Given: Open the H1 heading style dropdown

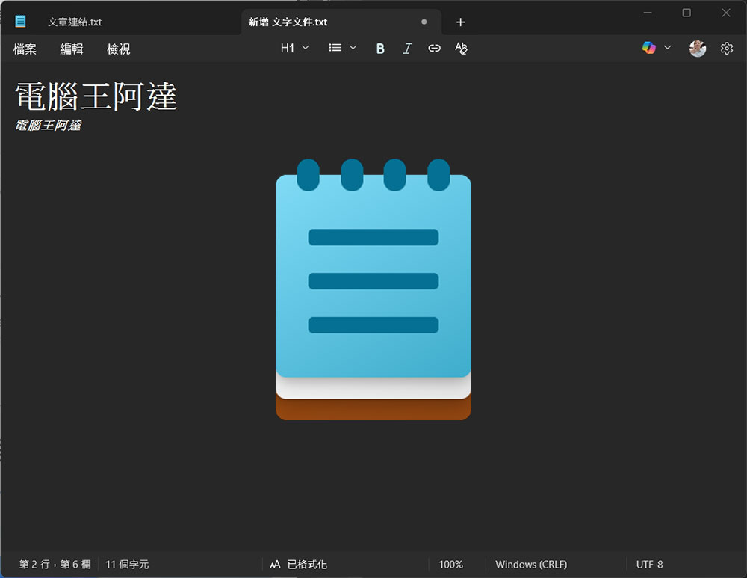Looking at the screenshot, I should [294, 47].
